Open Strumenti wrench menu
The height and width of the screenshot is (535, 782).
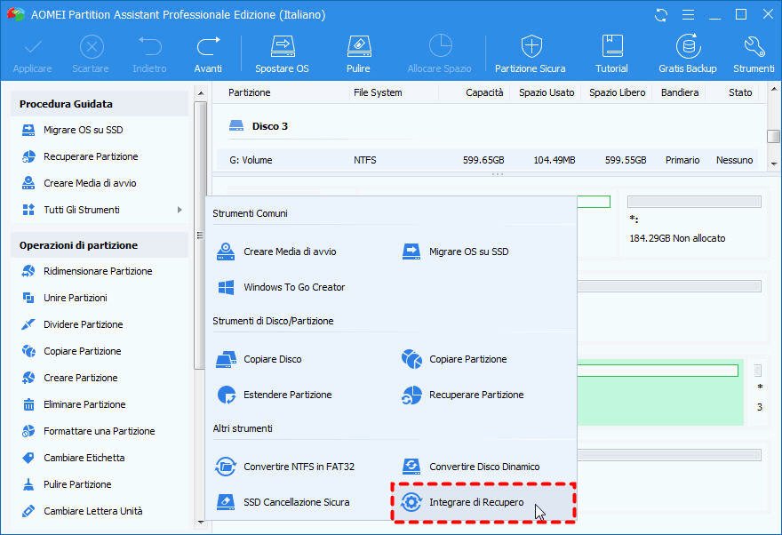tap(754, 54)
